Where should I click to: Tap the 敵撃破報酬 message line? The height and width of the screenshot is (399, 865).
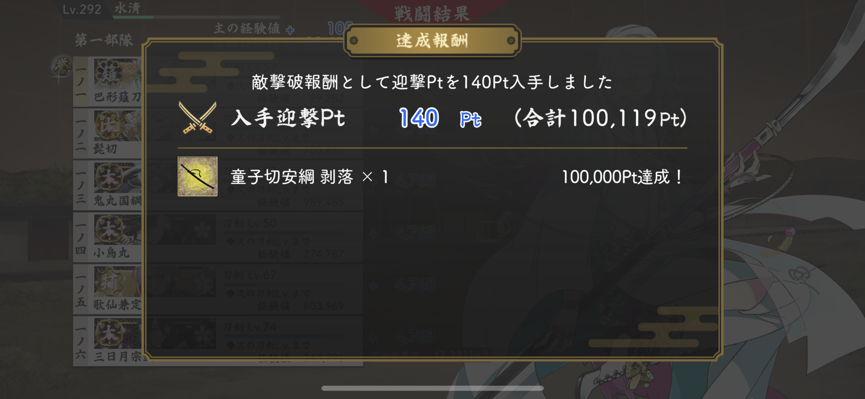click(x=432, y=82)
